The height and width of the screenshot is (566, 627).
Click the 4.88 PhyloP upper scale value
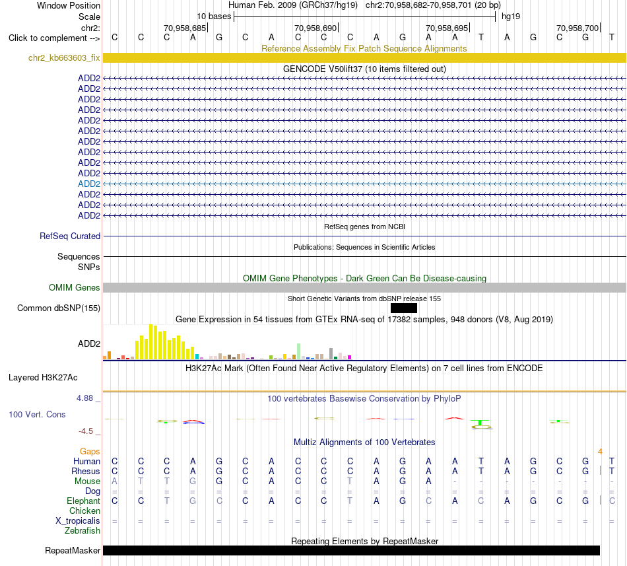pyautogui.click(x=84, y=398)
